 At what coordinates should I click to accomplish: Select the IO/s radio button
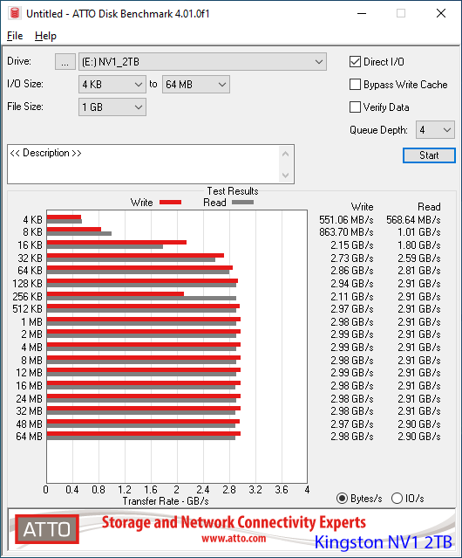tap(397, 499)
